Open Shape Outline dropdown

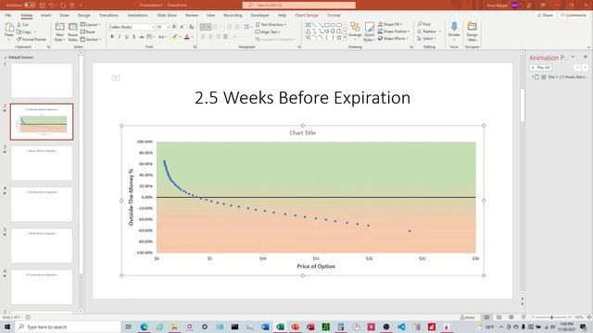pyautogui.click(x=393, y=31)
